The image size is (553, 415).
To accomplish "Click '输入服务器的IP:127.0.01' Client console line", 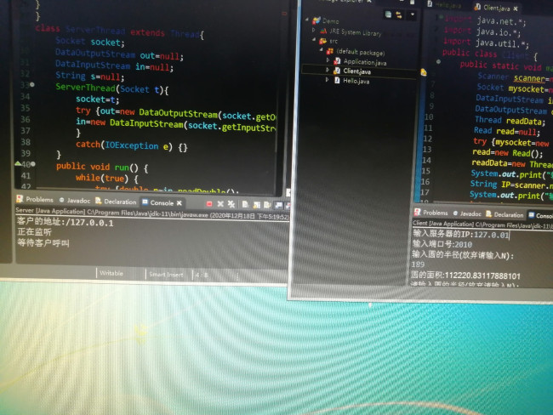I will (460, 234).
